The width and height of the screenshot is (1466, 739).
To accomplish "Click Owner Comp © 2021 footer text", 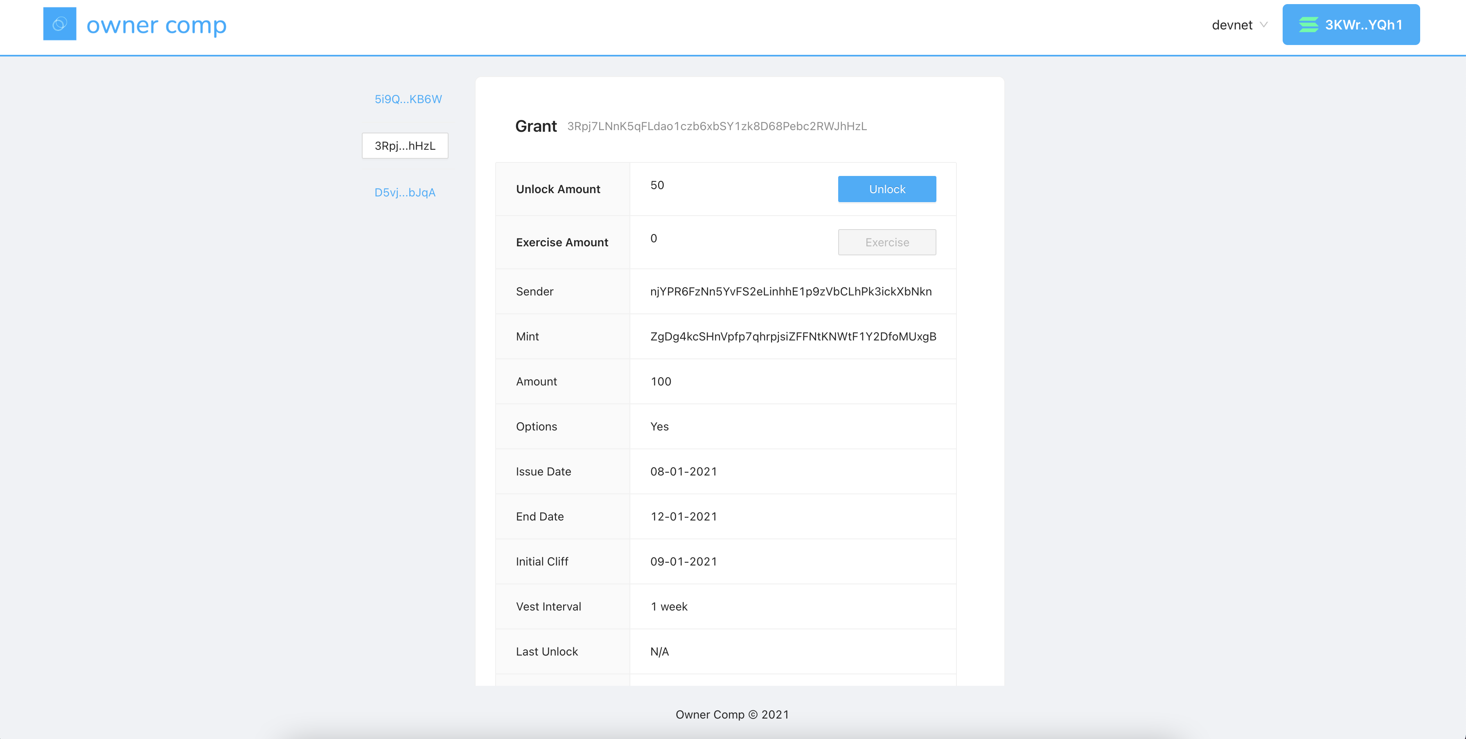I will [732, 714].
